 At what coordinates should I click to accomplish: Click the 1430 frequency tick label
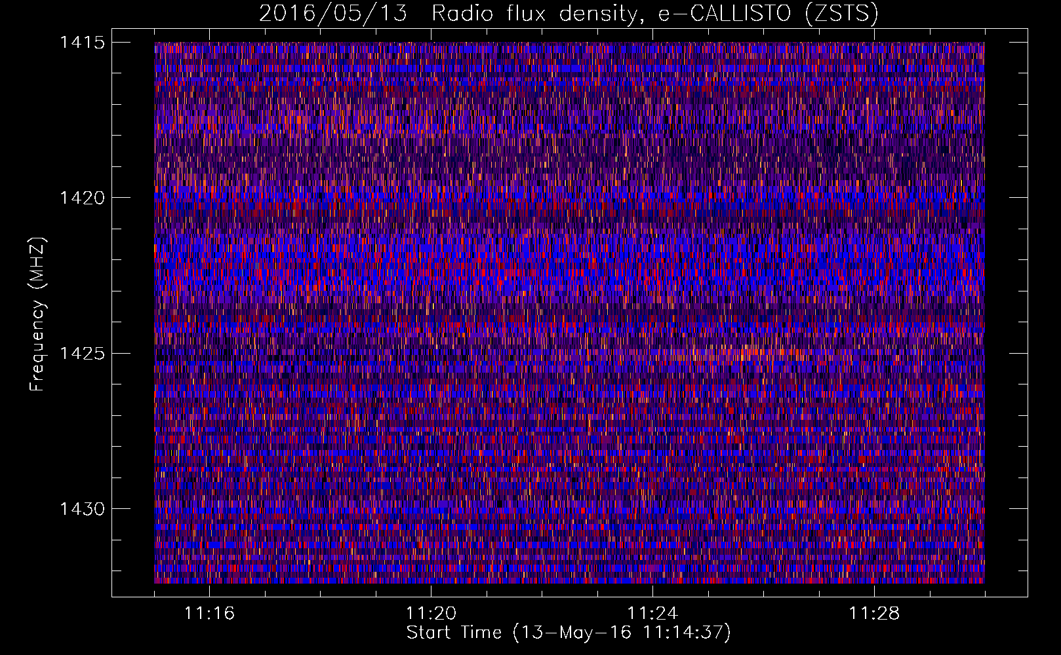82,509
